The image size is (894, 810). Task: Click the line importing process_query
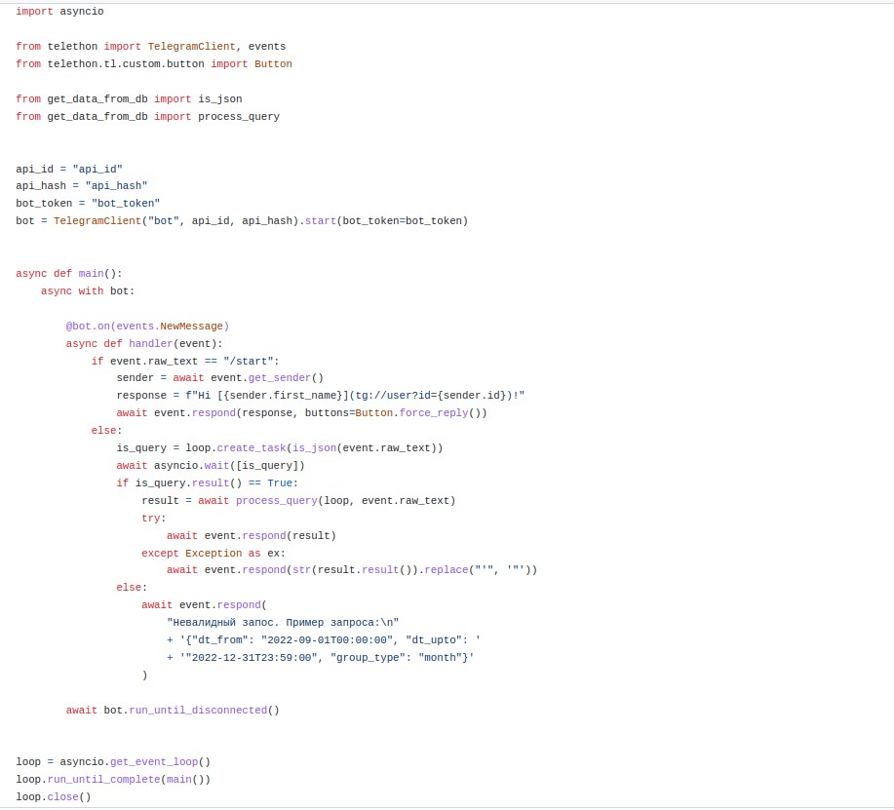(147, 116)
